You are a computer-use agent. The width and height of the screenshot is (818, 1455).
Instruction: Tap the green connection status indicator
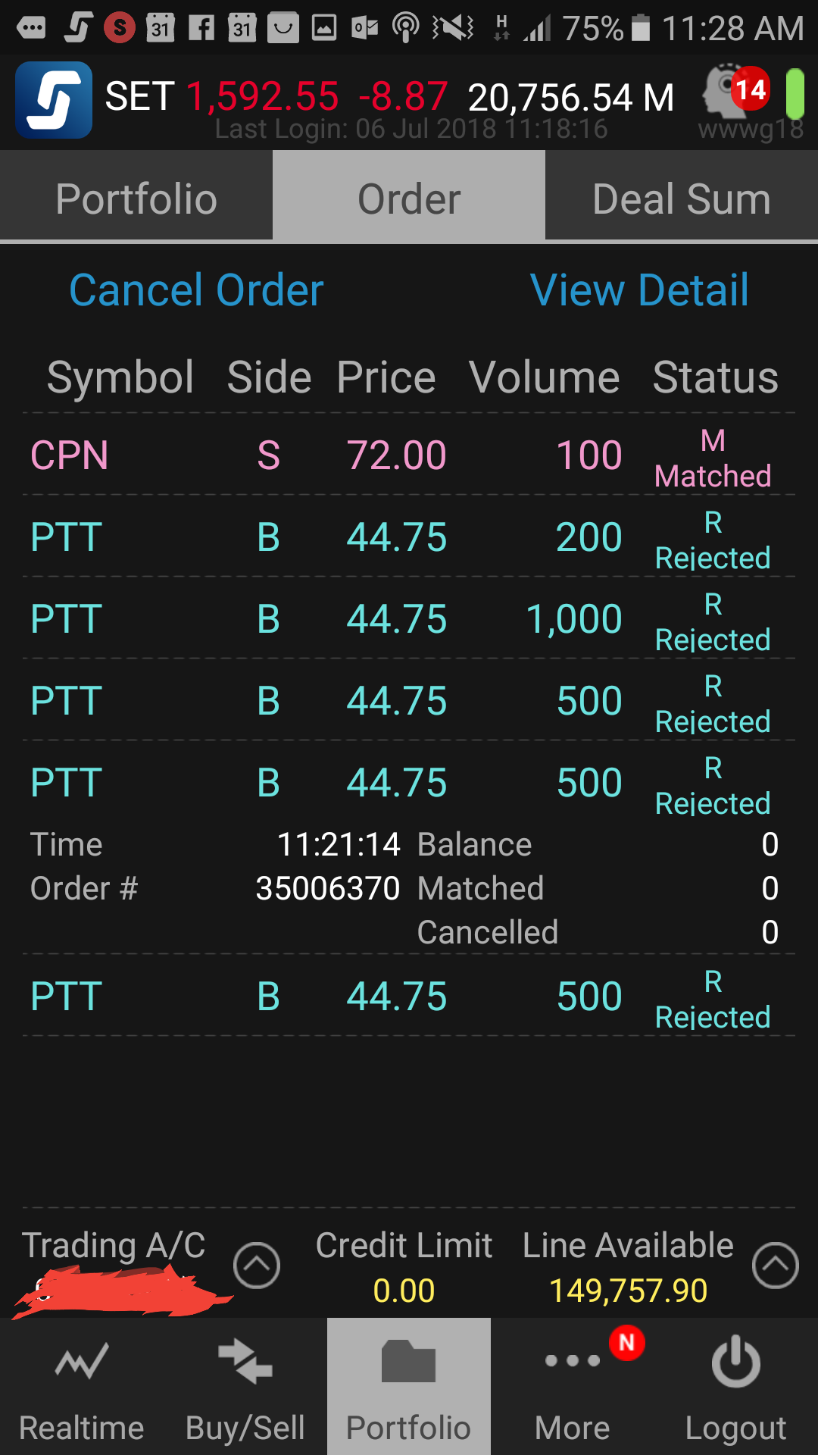[x=795, y=94]
